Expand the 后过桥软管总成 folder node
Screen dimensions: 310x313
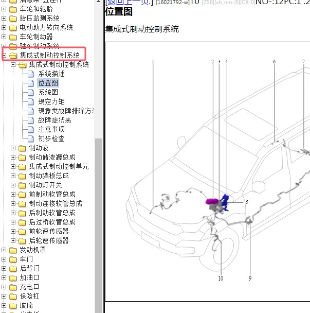click(13, 222)
